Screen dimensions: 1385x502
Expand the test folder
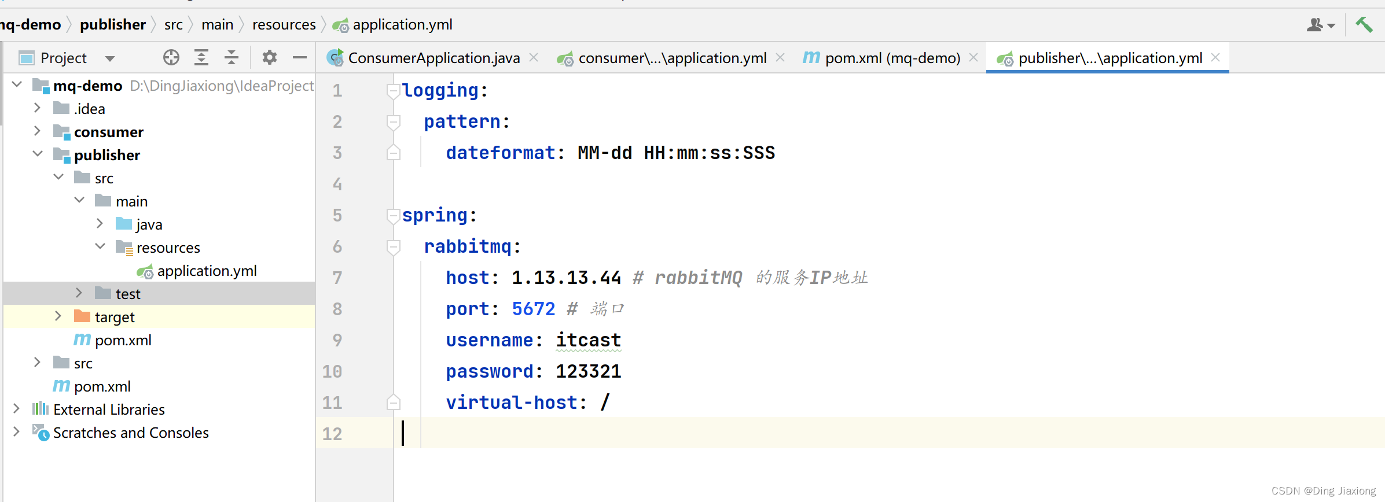pos(79,293)
